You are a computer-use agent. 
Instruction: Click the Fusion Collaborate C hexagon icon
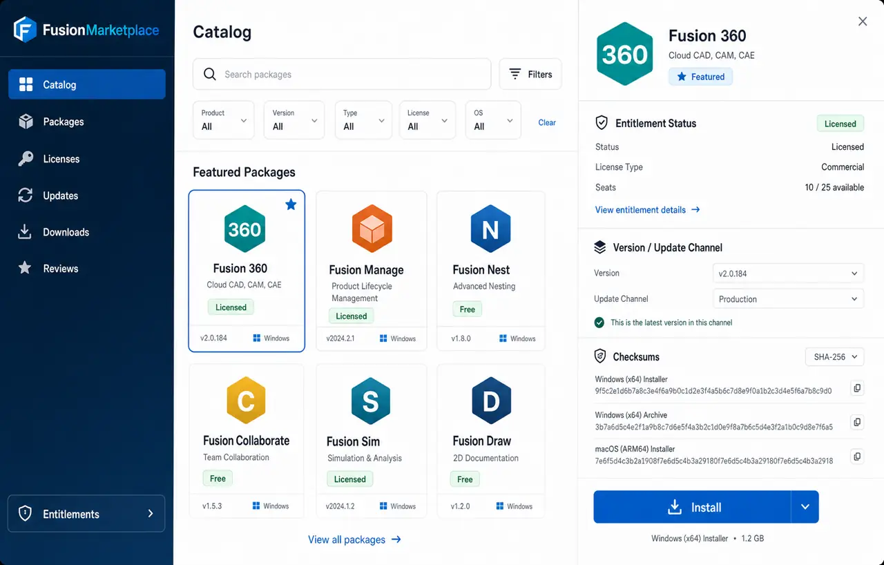246,401
